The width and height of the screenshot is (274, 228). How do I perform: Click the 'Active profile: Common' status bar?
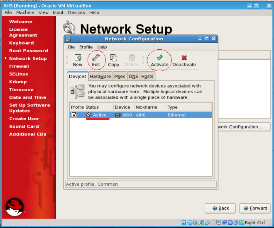141,184
